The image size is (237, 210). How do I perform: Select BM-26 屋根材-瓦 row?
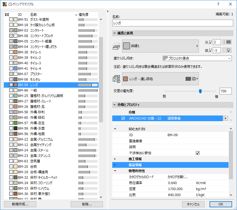tap(51, 106)
